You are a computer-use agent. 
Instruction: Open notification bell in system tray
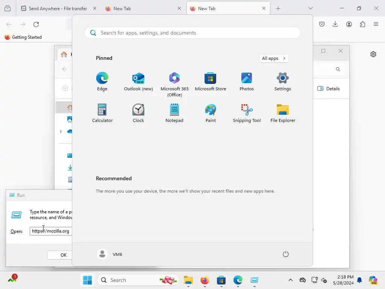tap(359, 280)
